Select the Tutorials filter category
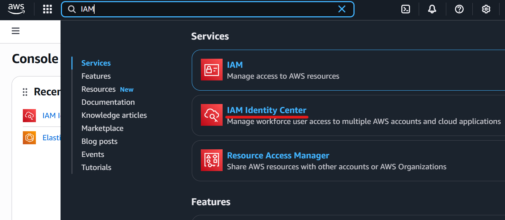The height and width of the screenshot is (220, 505). (x=96, y=167)
